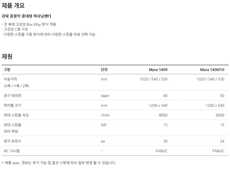Viewport: 230px width, 172px height.
Task: Click the tool count value 30
Action: point(165,141)
